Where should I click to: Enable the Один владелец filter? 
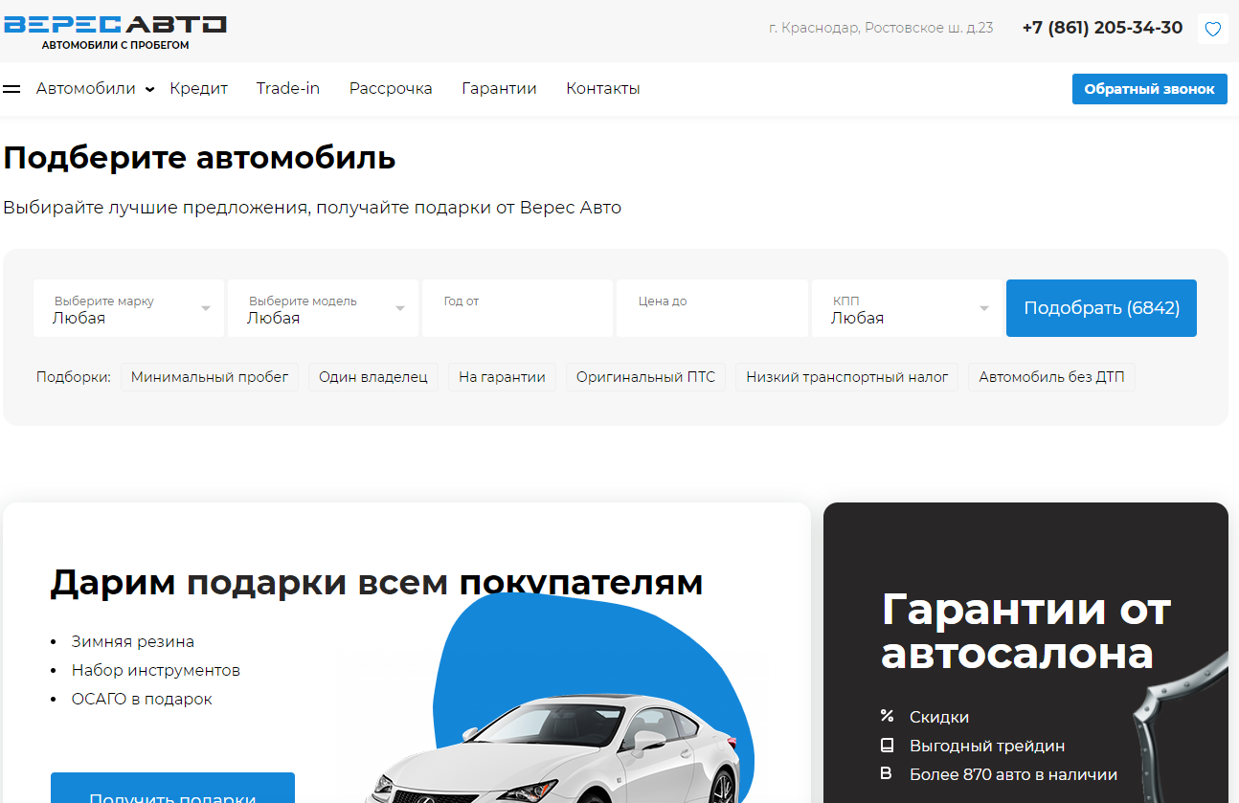372,376
